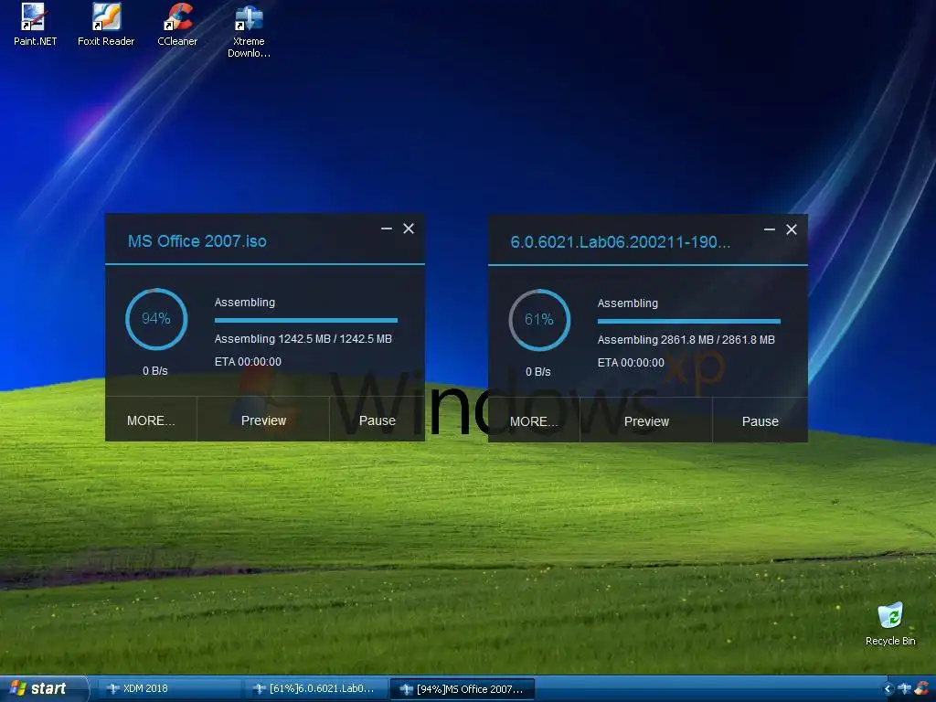Pause the MS Office 2007.iso download
The height and width of the screenshot is (702, 936).
[378, 420]
